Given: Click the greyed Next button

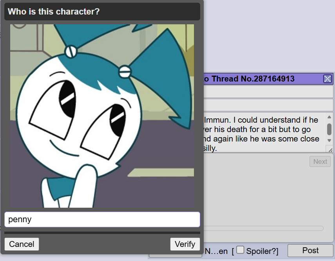Looking at the screenshot, I should (320, 161).
